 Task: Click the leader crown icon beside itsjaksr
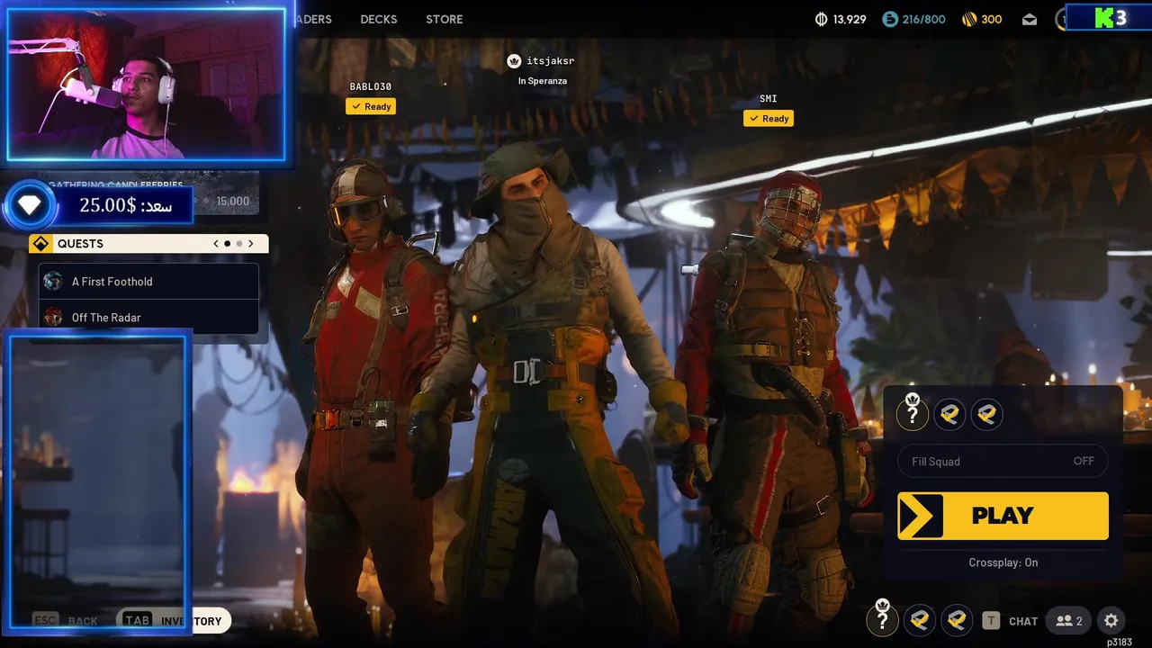coord(514,61)
